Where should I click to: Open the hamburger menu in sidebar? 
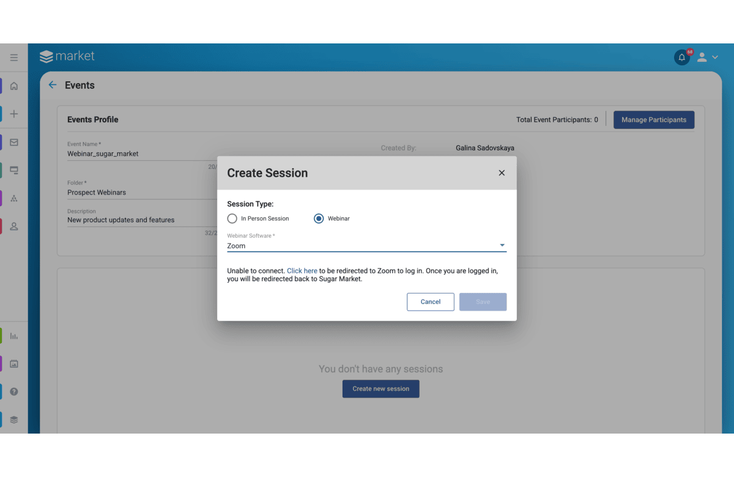[x=14, y=58]
